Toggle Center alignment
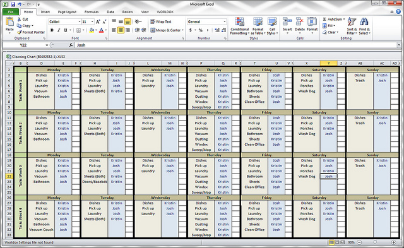Screen dimensions: 404x248 pos(121,30)
